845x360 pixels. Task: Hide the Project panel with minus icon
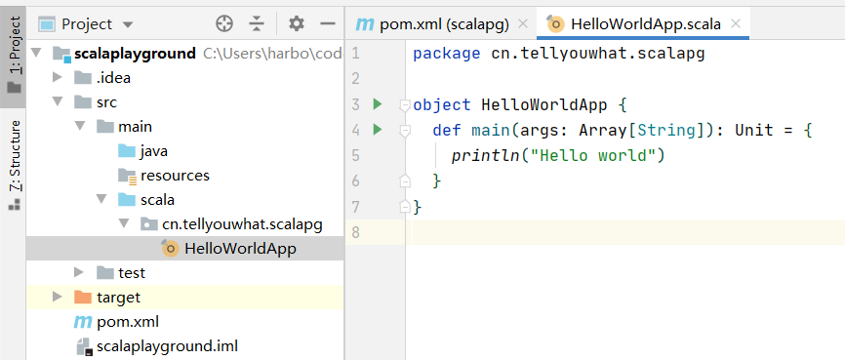point(328,23)
